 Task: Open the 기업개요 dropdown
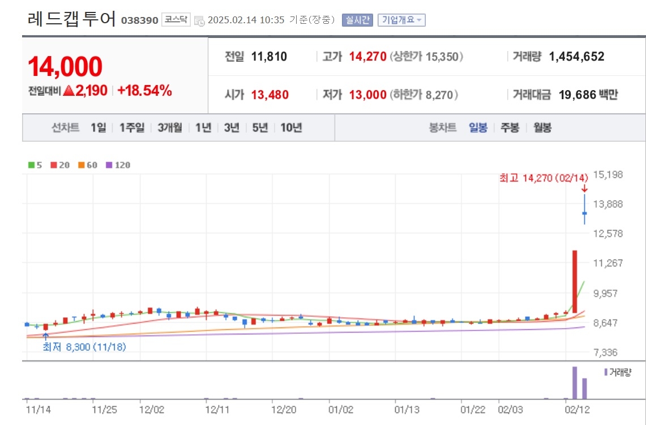point(401,20)
